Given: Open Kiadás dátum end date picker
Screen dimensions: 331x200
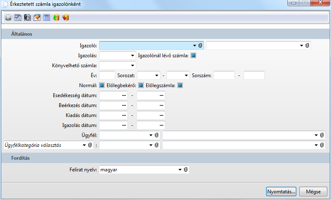Looking at the screenshot, I should pyautogui.click(x=162, y=115).
